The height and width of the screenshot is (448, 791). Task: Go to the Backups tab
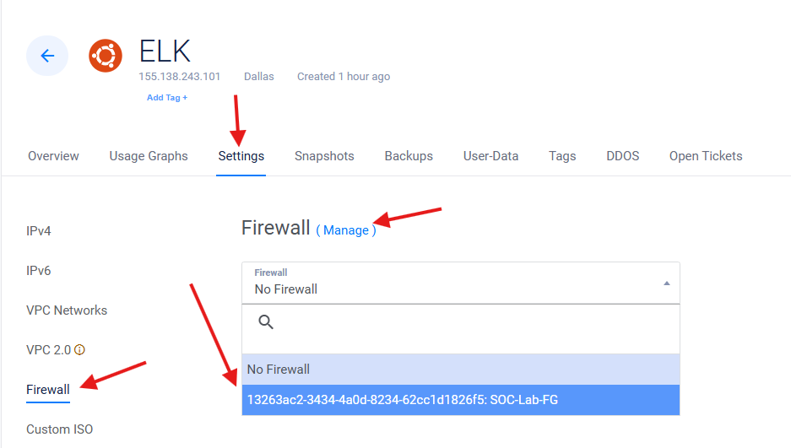point(409,156)
